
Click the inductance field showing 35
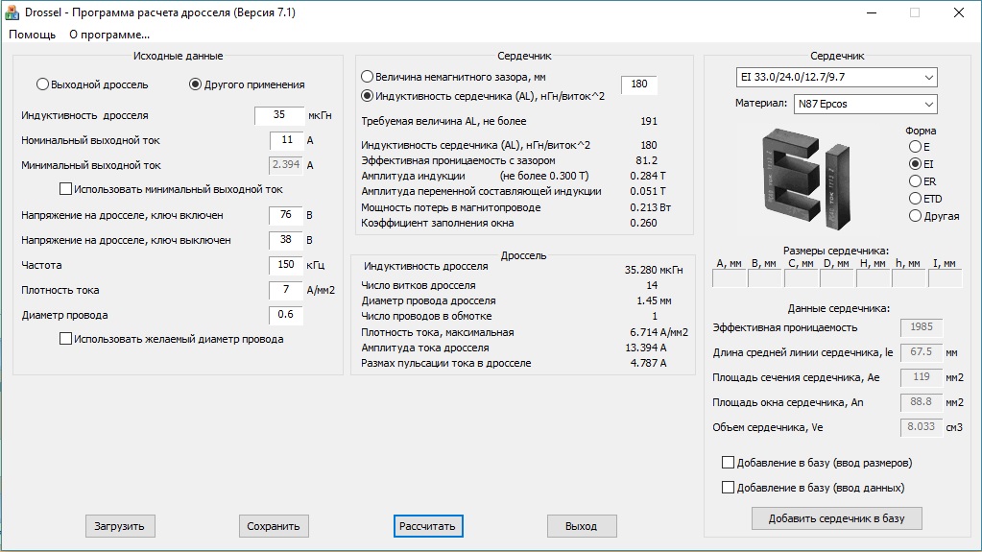pos(278,115)
